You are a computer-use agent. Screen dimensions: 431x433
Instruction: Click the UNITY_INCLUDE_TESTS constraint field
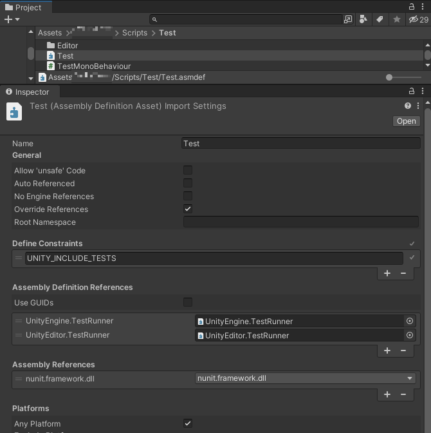[x=214, y=258]
